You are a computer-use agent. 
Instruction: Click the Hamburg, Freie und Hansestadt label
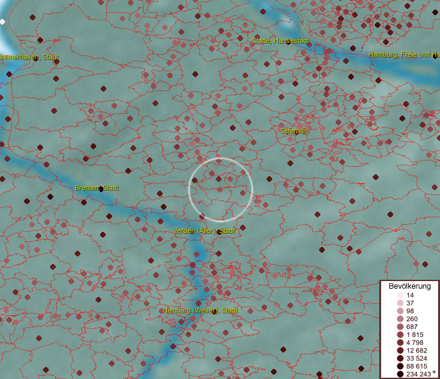pos(404,54)
